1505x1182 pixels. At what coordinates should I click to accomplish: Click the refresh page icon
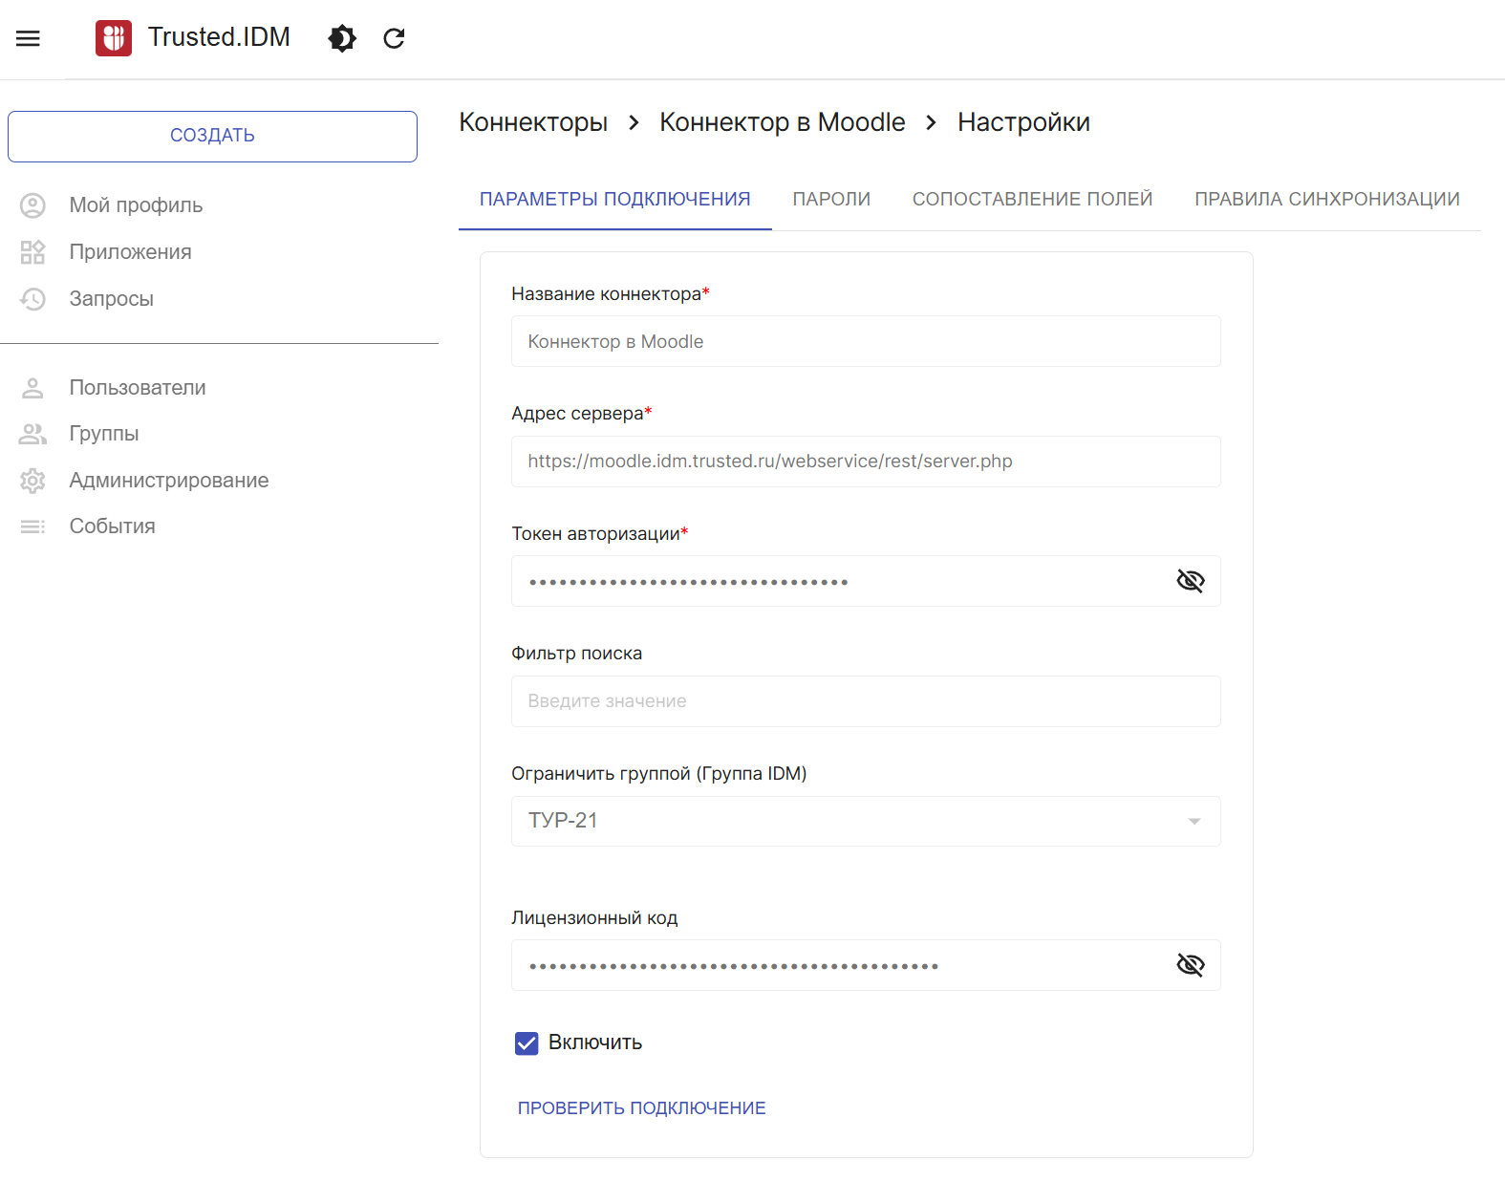(x=394, y=38)
